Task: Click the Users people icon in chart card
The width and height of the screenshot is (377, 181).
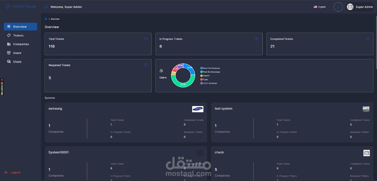Action: [x=161, y=71]
